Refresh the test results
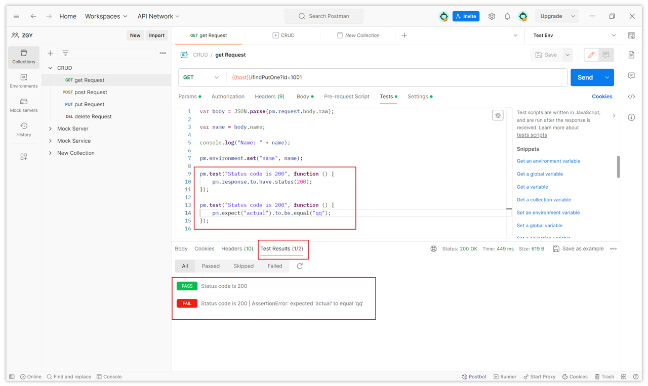The height and width of the screenshot is (386, 648). coord(300,266)
